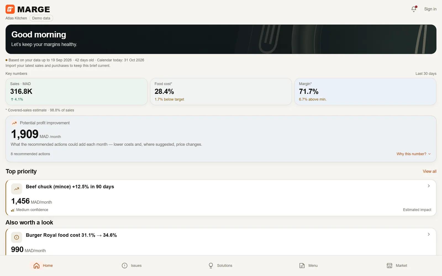This screenshot has width=442, height=276.
Task: Switch to the Menu tab label
Action: click(313, 266)
